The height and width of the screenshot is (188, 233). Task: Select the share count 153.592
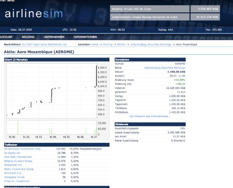(x=61, y=149)
